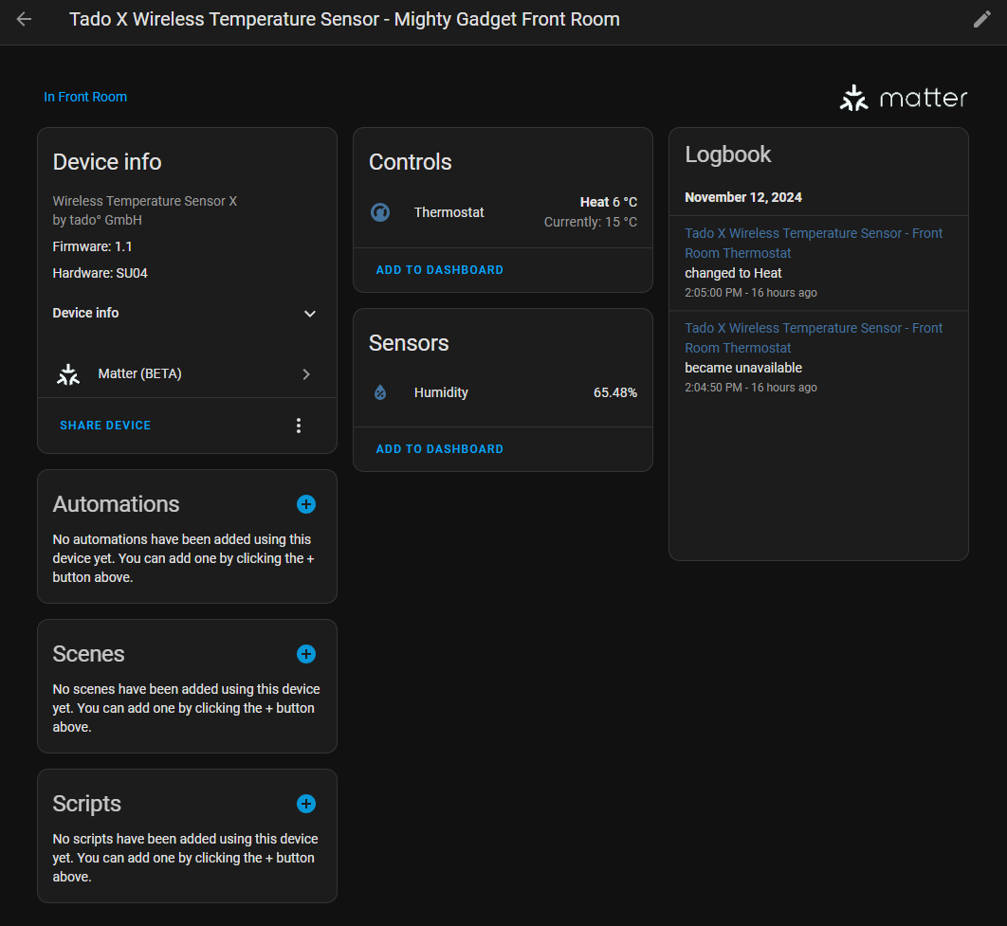Open the three-dot device menu
Image resolution: width=1007 pixels, height=926 pixels.
click(299, 426)
